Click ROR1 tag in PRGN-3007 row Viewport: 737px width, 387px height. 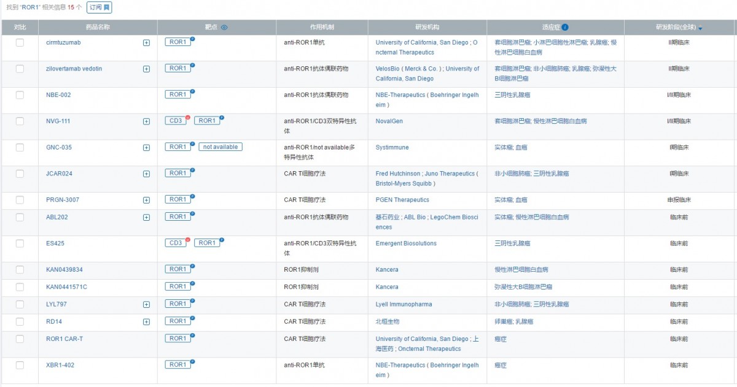178,199
